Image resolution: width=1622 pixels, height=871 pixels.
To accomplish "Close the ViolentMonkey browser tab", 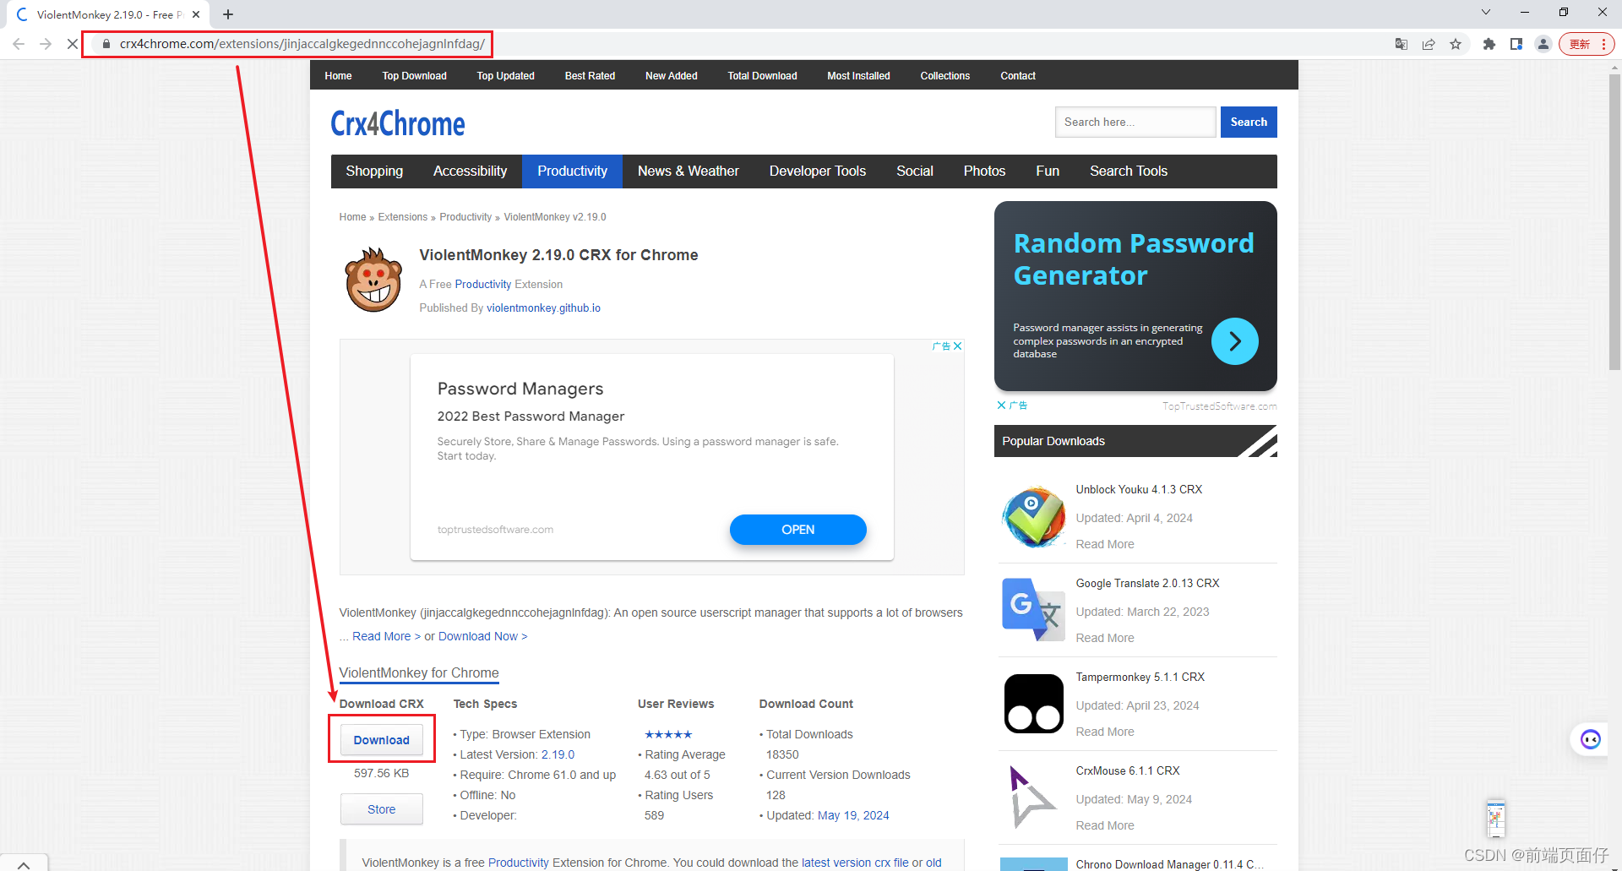I will (x=196, y=14).
